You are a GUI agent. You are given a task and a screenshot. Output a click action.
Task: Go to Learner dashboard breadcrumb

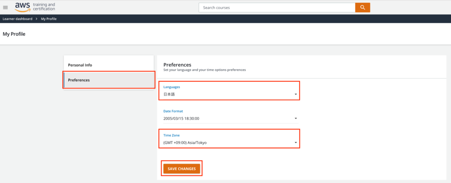[x=18, y=19]
